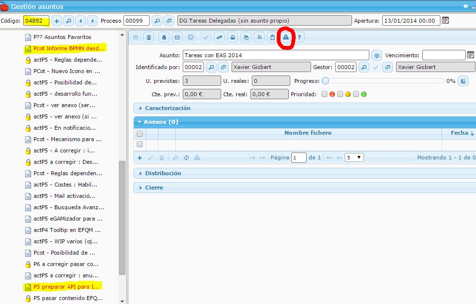
Task: Tick the checkbox before the green priority dot
Action: [x=356, y=94]
